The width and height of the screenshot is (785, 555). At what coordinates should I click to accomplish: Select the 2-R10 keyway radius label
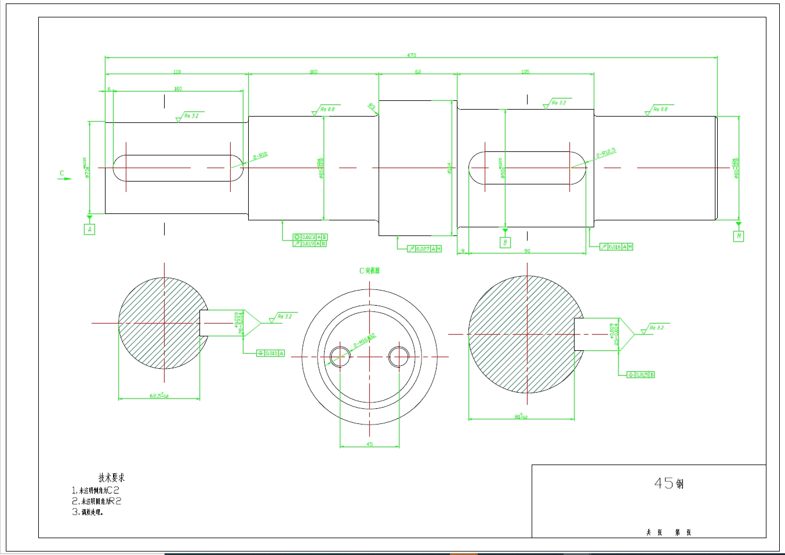tap(260, 156)
